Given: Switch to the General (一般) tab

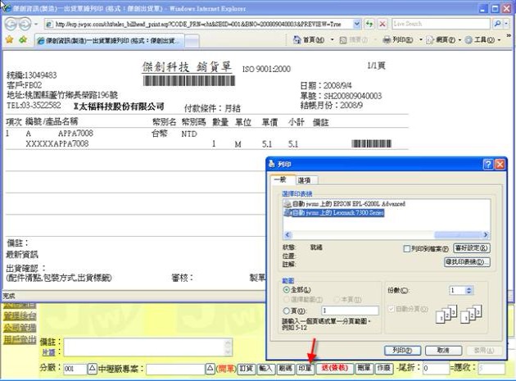Looking at the screenshot, I should tap(280, 180).
